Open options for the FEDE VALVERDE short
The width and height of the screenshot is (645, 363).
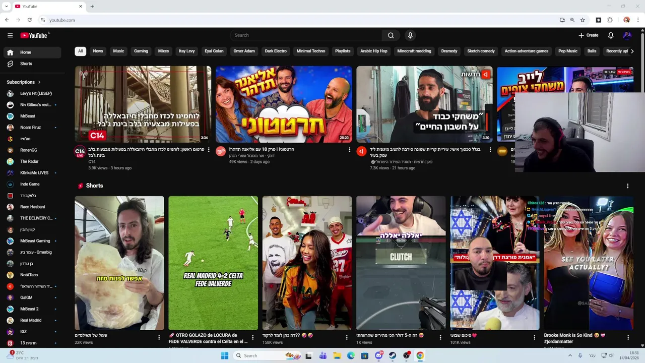click(x=253, y=337)
